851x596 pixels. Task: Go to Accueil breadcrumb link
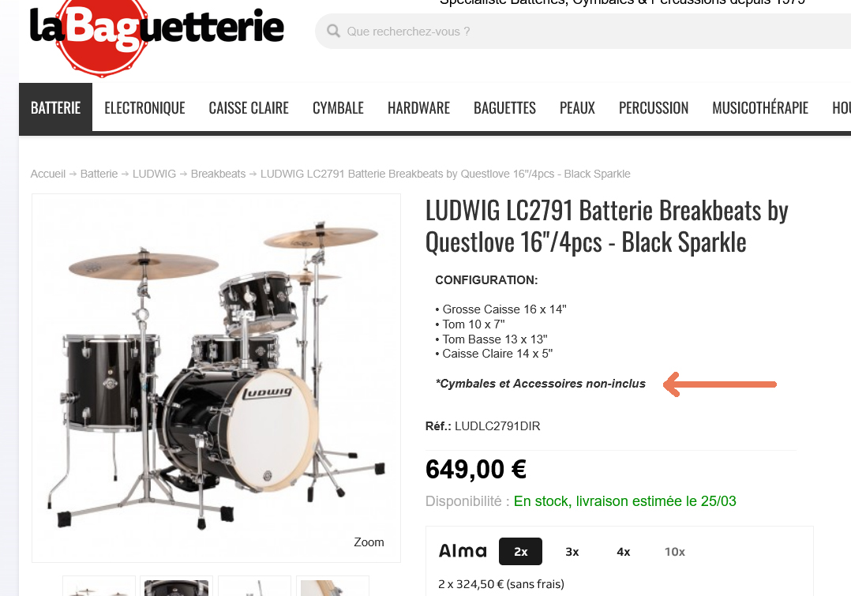47,174
